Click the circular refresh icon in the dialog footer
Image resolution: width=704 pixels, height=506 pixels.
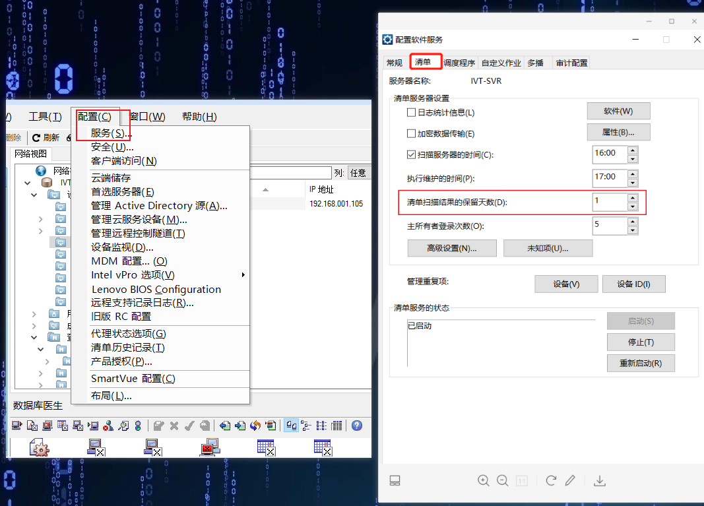(551, 480)
